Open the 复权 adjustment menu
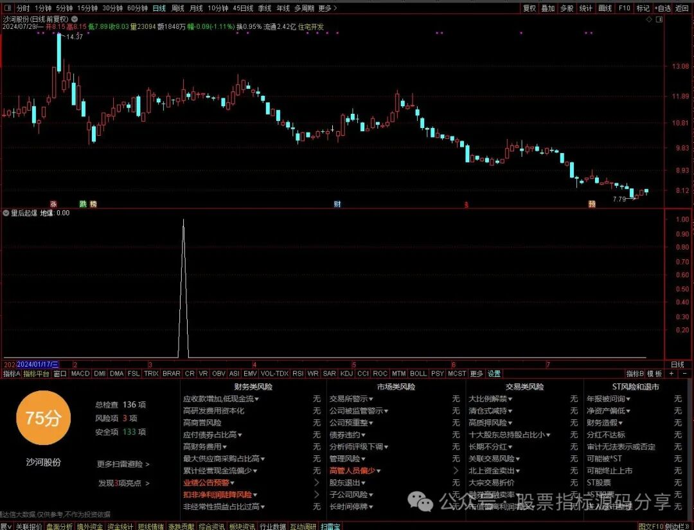694x530 pixels. coord(529,8)
